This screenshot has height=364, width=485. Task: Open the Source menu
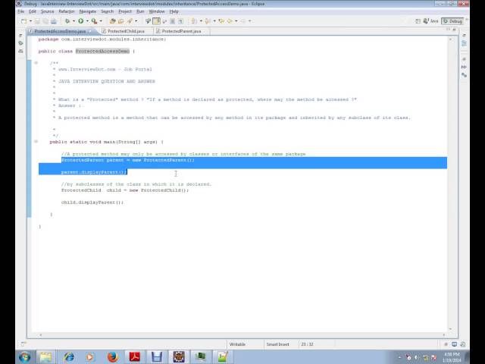(47, 11)
